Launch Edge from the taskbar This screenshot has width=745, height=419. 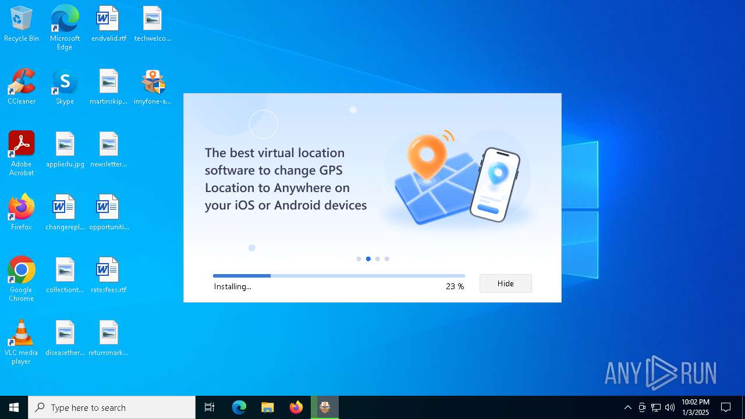pos(239,407)
